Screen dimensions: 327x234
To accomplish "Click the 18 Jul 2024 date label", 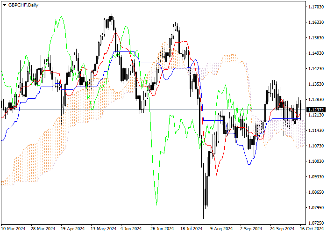I will [192, 229].
